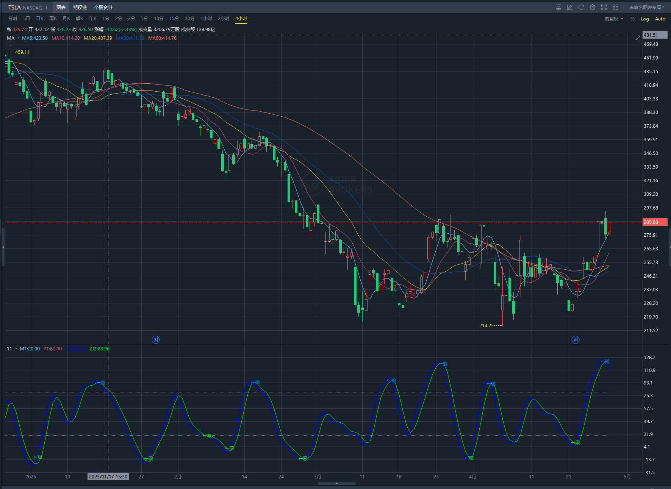Expand the right side panel handle
The width and height of the screenshot is (671, 489).
[669, 247]
